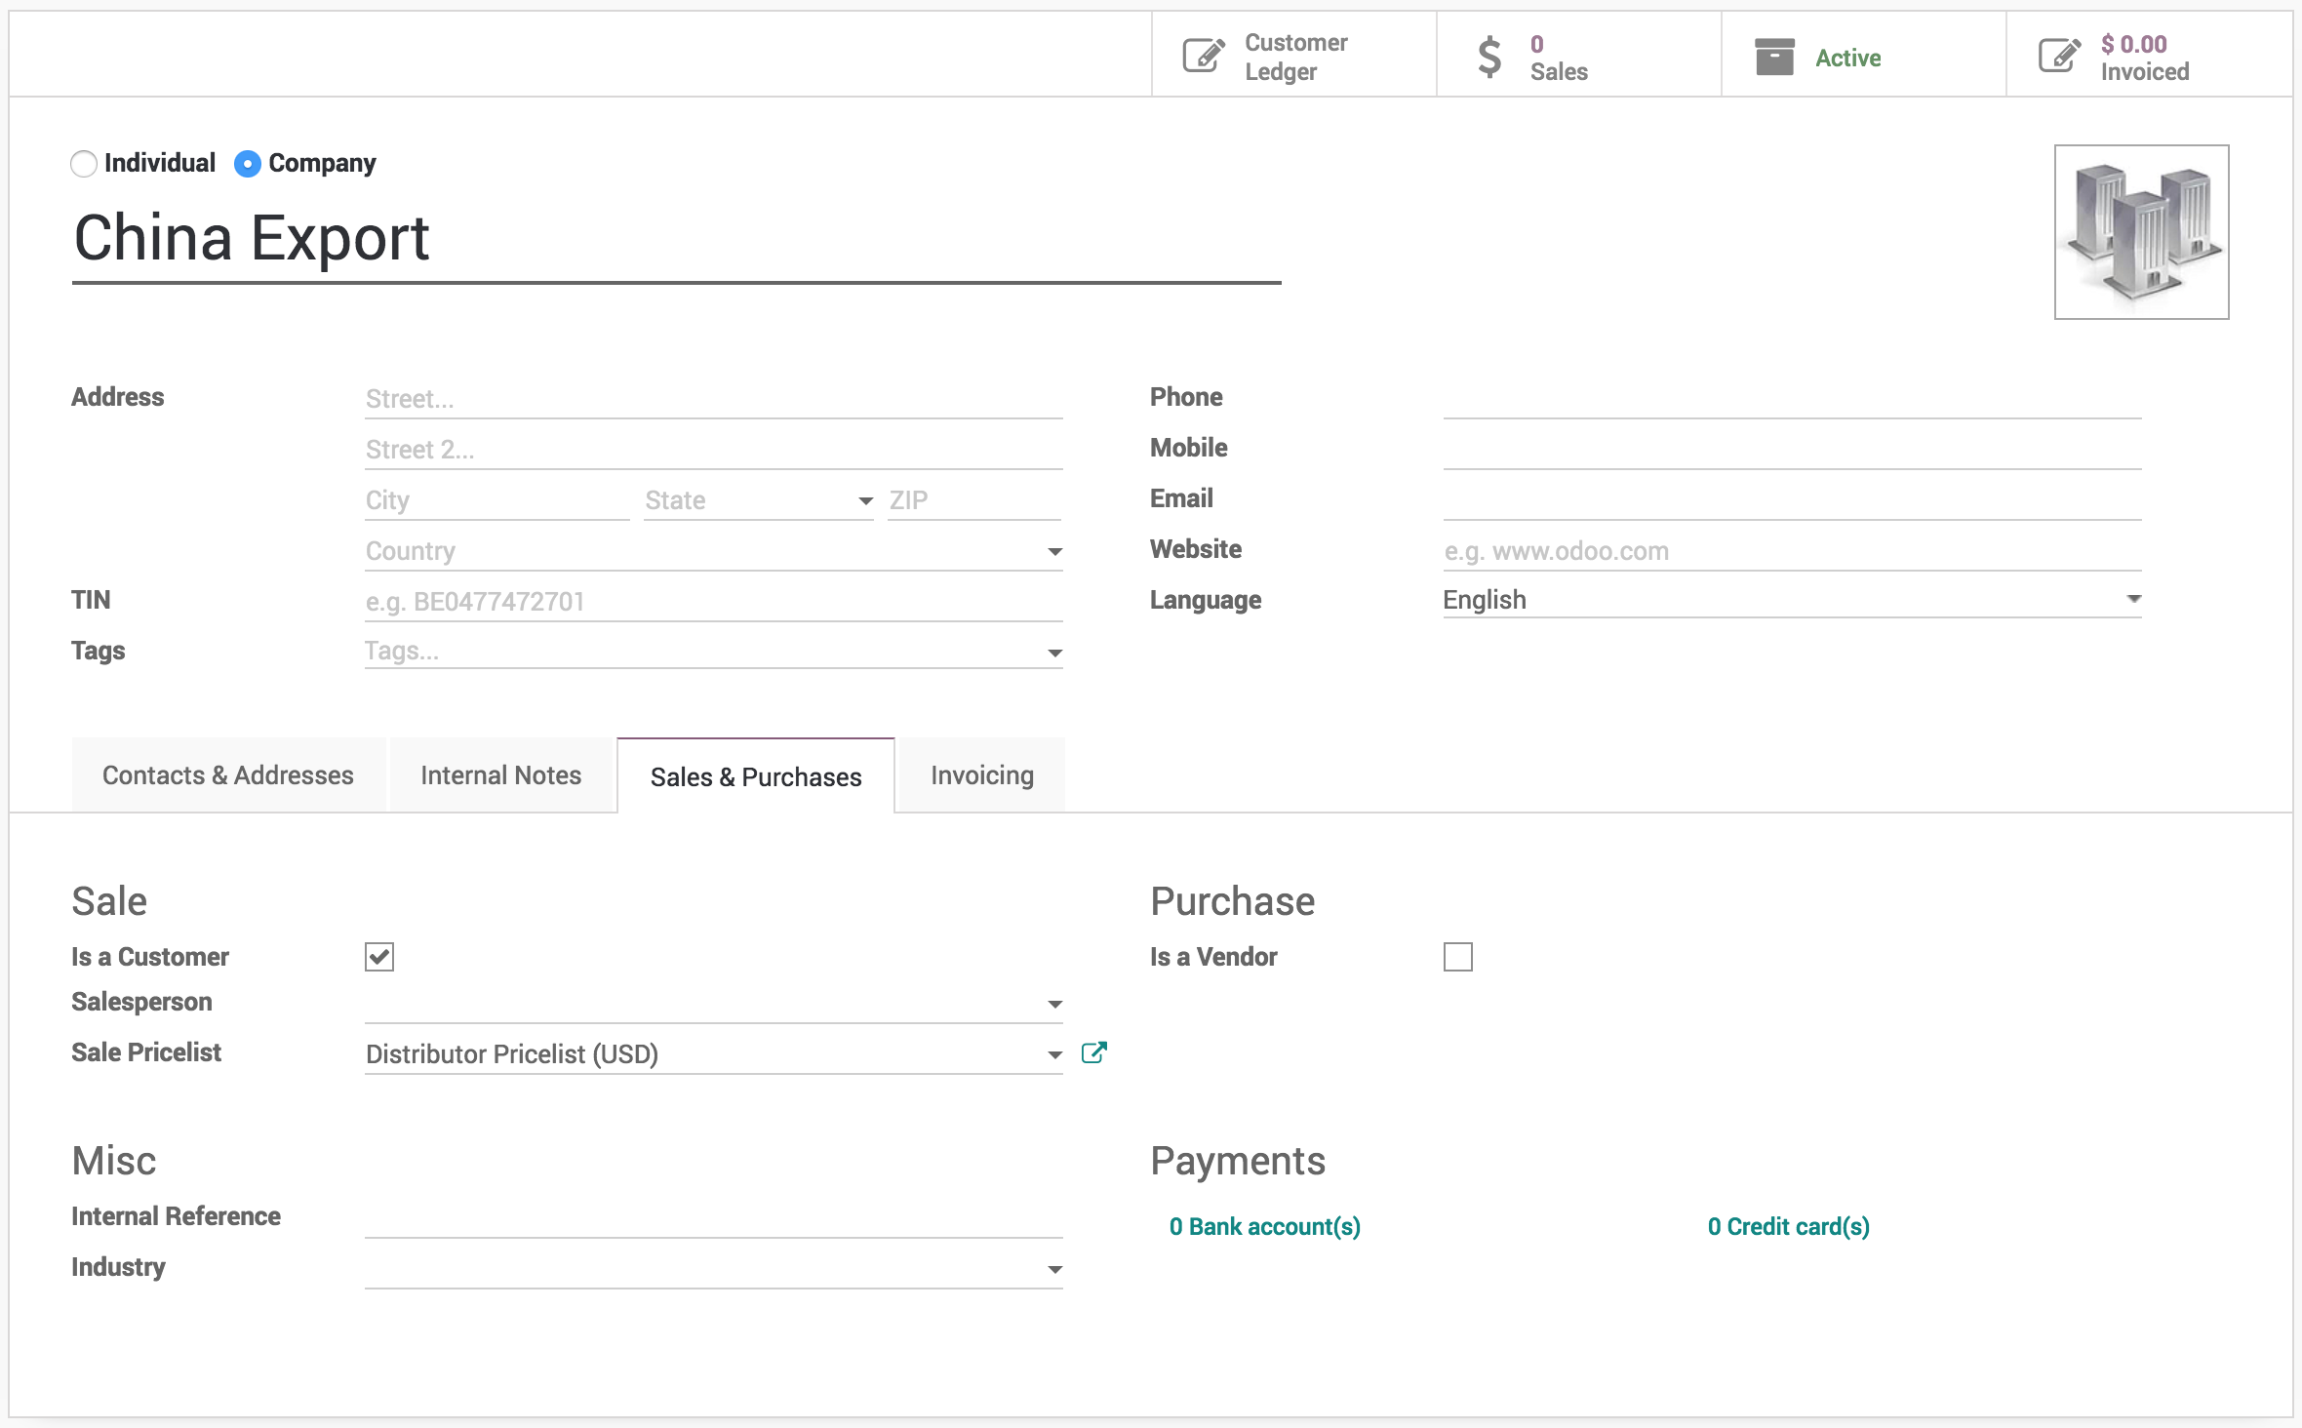Click the Website input field
This screenshot has height=1428, width=2302.
click(1791, 551)
